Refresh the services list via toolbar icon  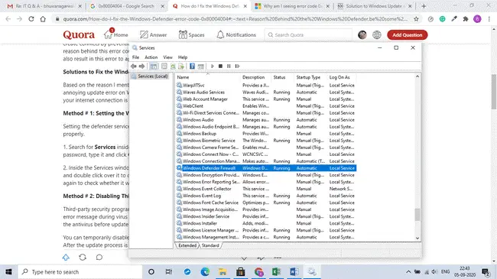click(x=173, y=66)
